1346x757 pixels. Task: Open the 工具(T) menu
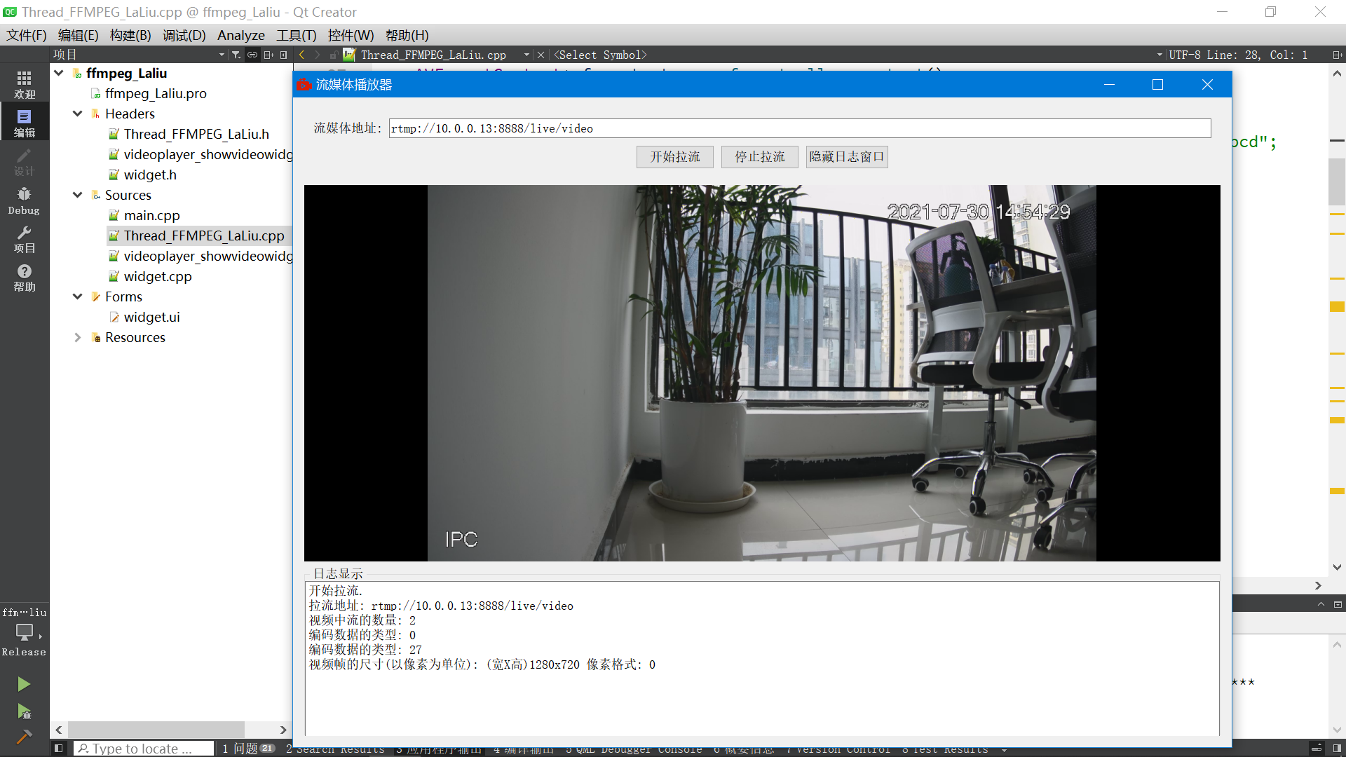point(296,35)
